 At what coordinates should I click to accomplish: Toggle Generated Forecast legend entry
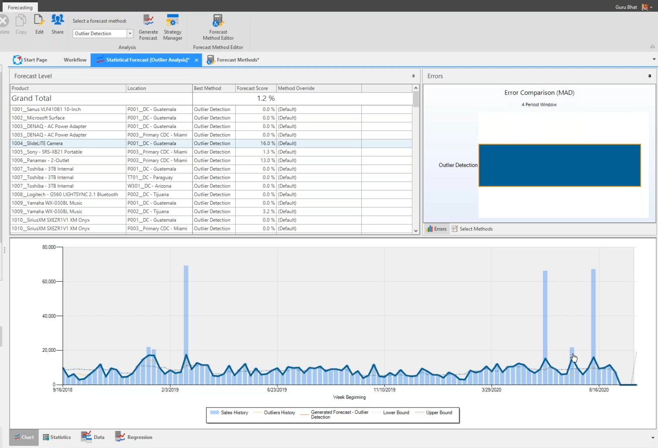point(334,414)
